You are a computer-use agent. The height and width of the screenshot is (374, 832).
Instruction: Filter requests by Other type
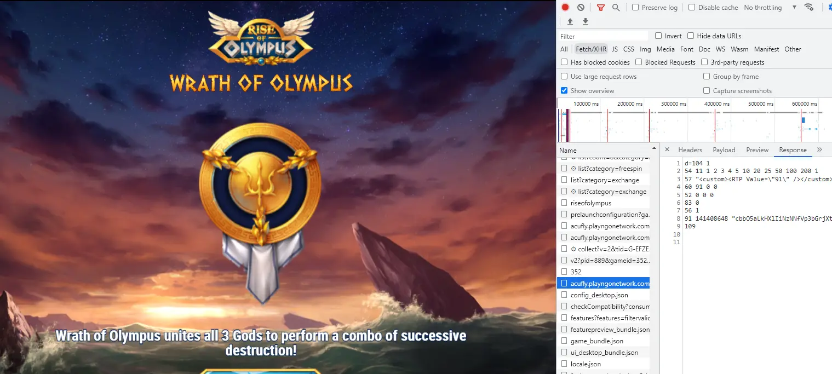(x=793, y=49)
